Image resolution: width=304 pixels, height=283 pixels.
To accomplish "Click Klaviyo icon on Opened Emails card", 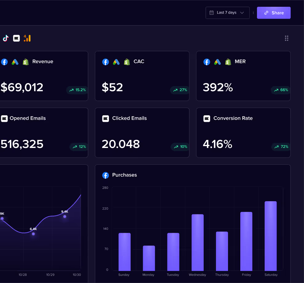I will click(4, 119).
